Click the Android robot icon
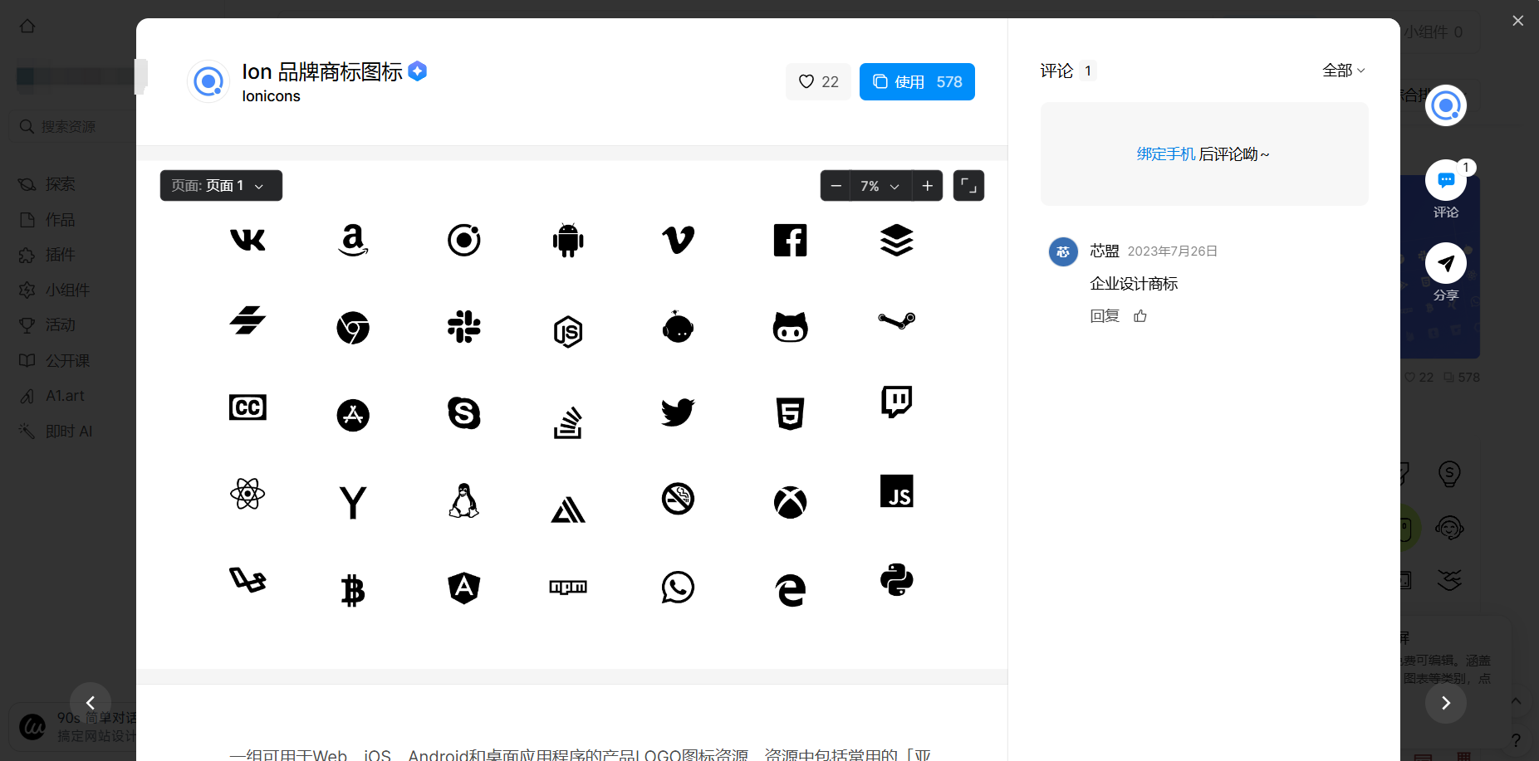Screen dimensions: 1539x761 click(x=568, y=240)
